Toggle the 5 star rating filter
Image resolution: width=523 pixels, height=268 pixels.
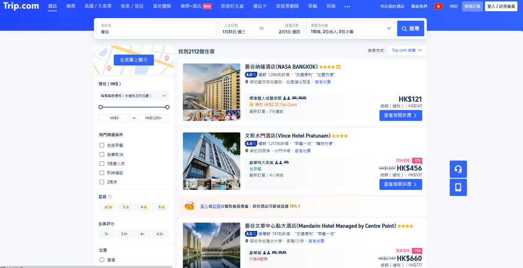tap(160, 207)
